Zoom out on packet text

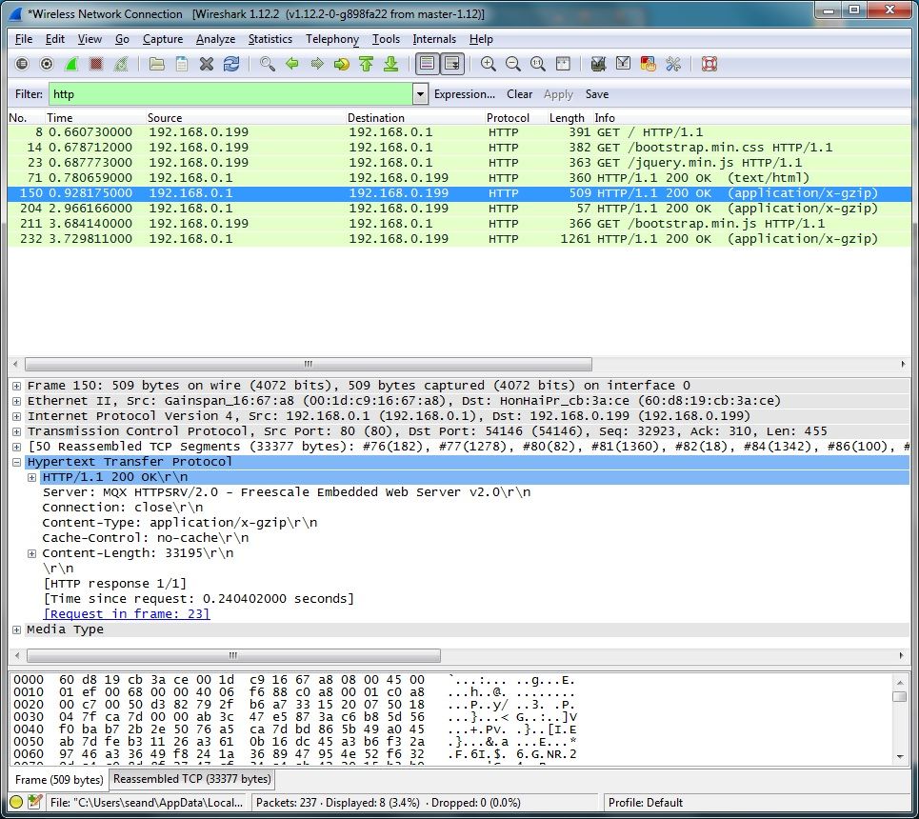tap(513, 64)
